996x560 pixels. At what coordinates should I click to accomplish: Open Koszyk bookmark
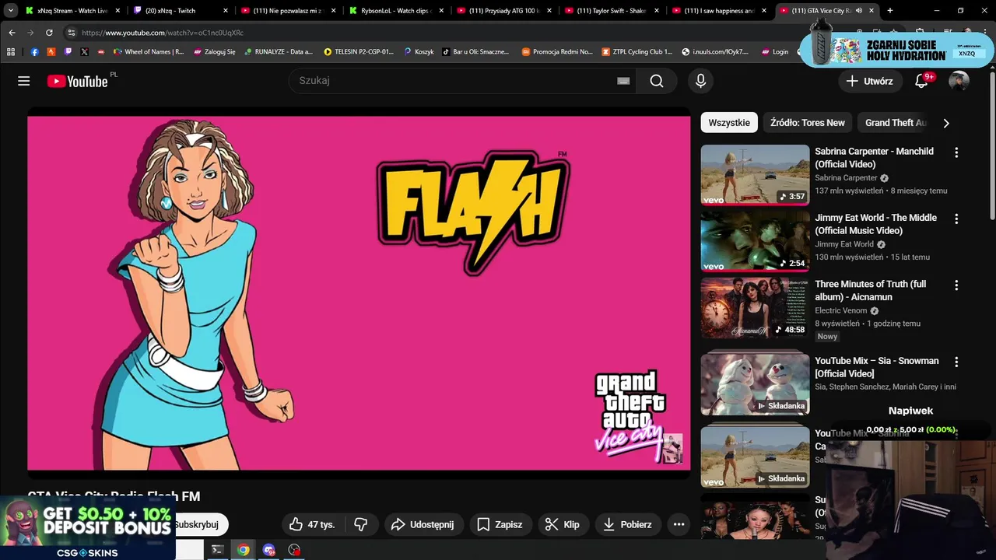tap(419, 51)
